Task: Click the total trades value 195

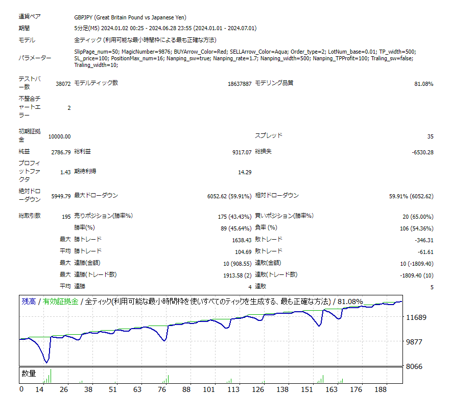Action: [x=66, y=217]
